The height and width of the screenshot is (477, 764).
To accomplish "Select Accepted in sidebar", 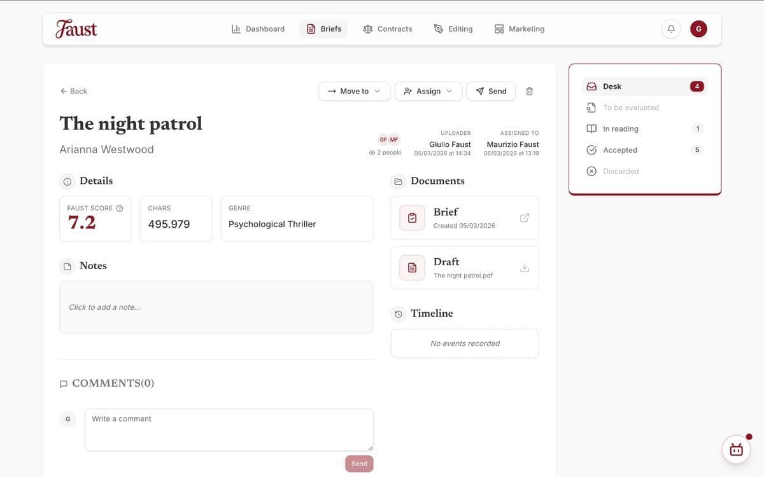I will click(x=619, y=150).
